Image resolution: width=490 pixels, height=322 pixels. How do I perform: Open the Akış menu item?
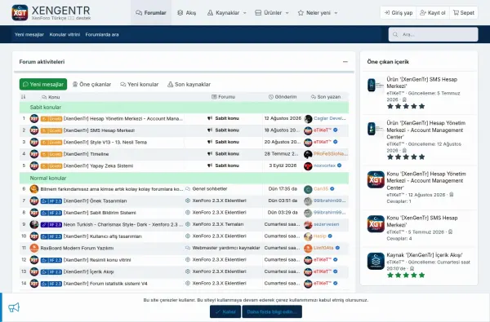click(187, 13)
